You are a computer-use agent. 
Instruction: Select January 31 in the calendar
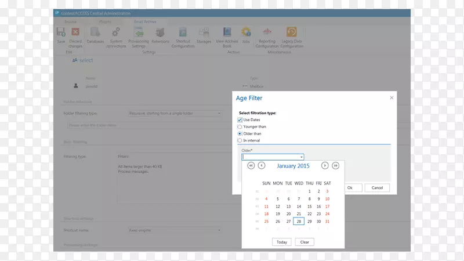click(x=327, y=222)
